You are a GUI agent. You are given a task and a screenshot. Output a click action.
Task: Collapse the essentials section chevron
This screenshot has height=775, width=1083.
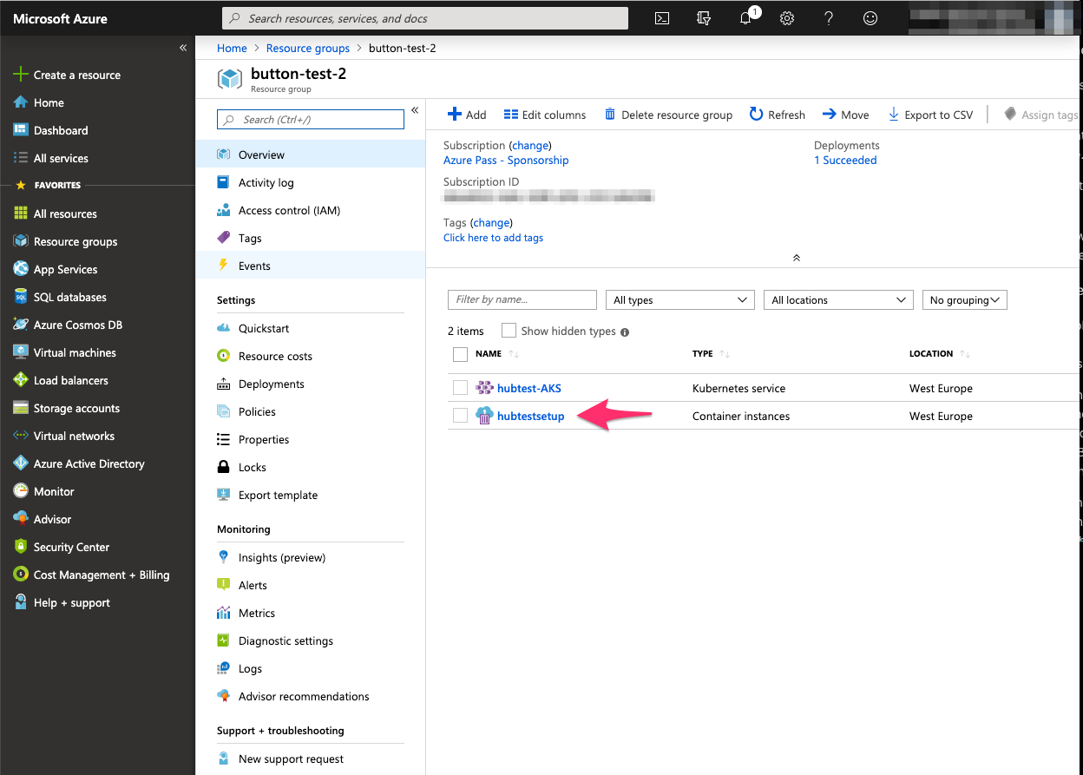(x=797, y=258)
